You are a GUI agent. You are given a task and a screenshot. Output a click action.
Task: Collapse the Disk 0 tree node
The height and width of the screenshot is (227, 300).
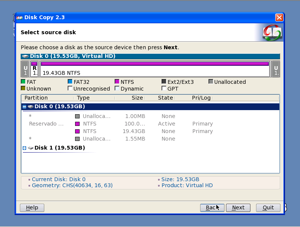[x=24, y=107]
